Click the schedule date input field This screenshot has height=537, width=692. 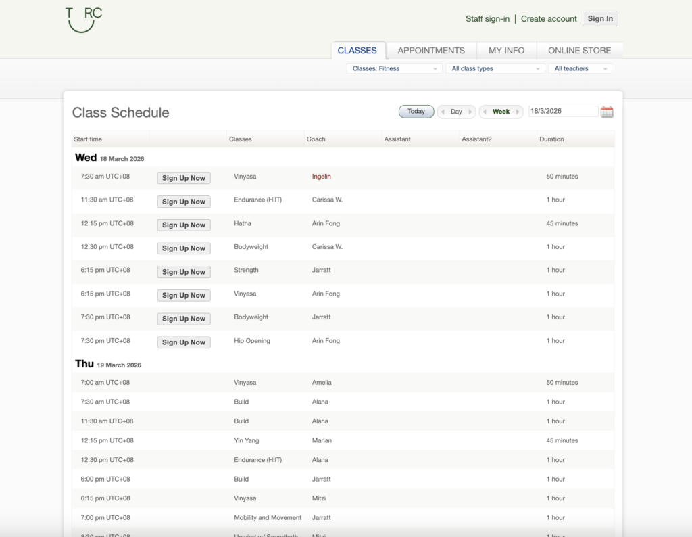tap(563, 112)
